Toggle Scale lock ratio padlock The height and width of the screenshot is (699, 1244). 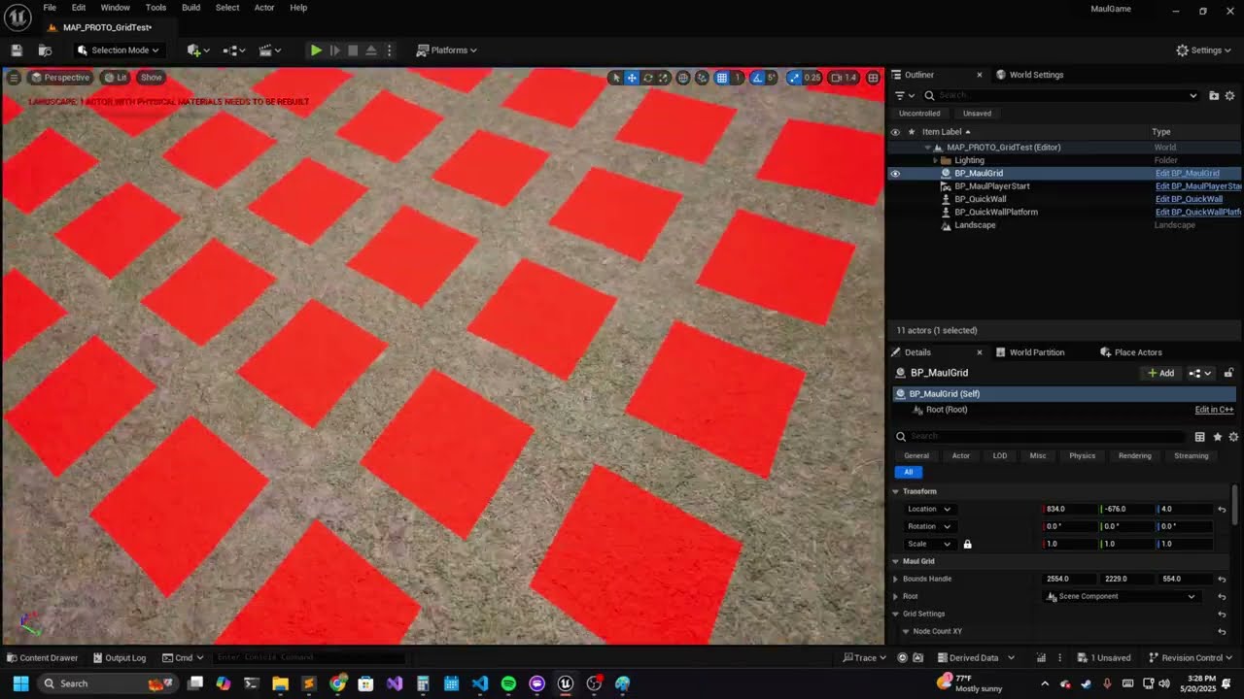pos(967,544)
